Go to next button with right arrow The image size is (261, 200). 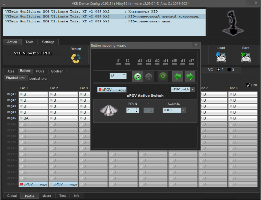pos(190,76)
